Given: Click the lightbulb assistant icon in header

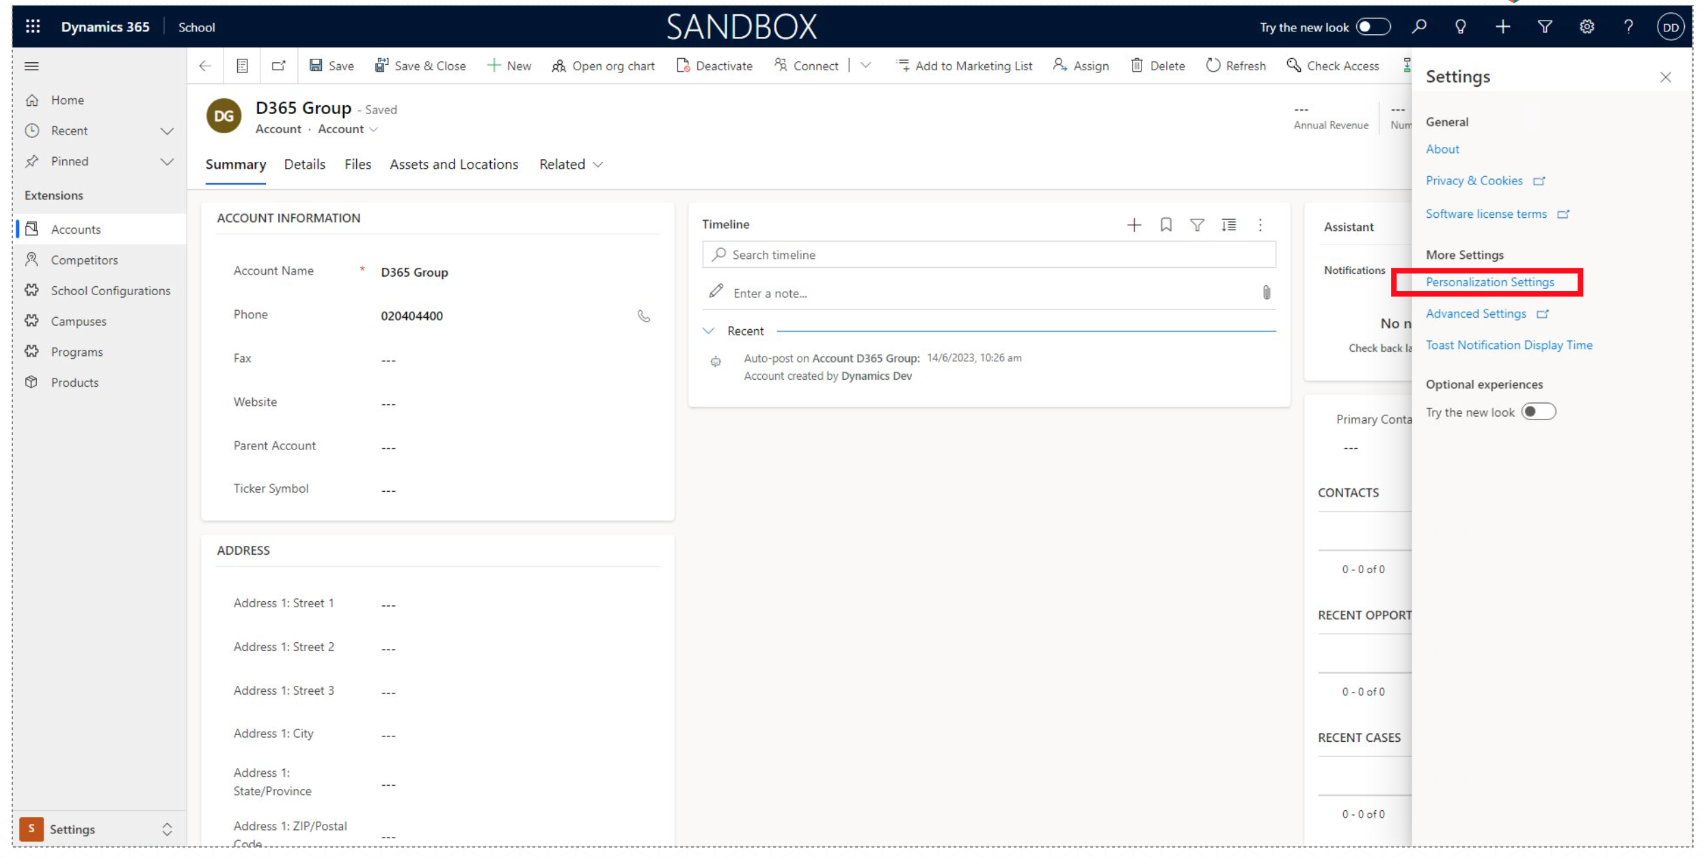Looking at the screenshot, I should tap(1460, 27).
